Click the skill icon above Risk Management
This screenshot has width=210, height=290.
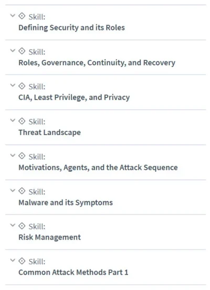[22, 226]
